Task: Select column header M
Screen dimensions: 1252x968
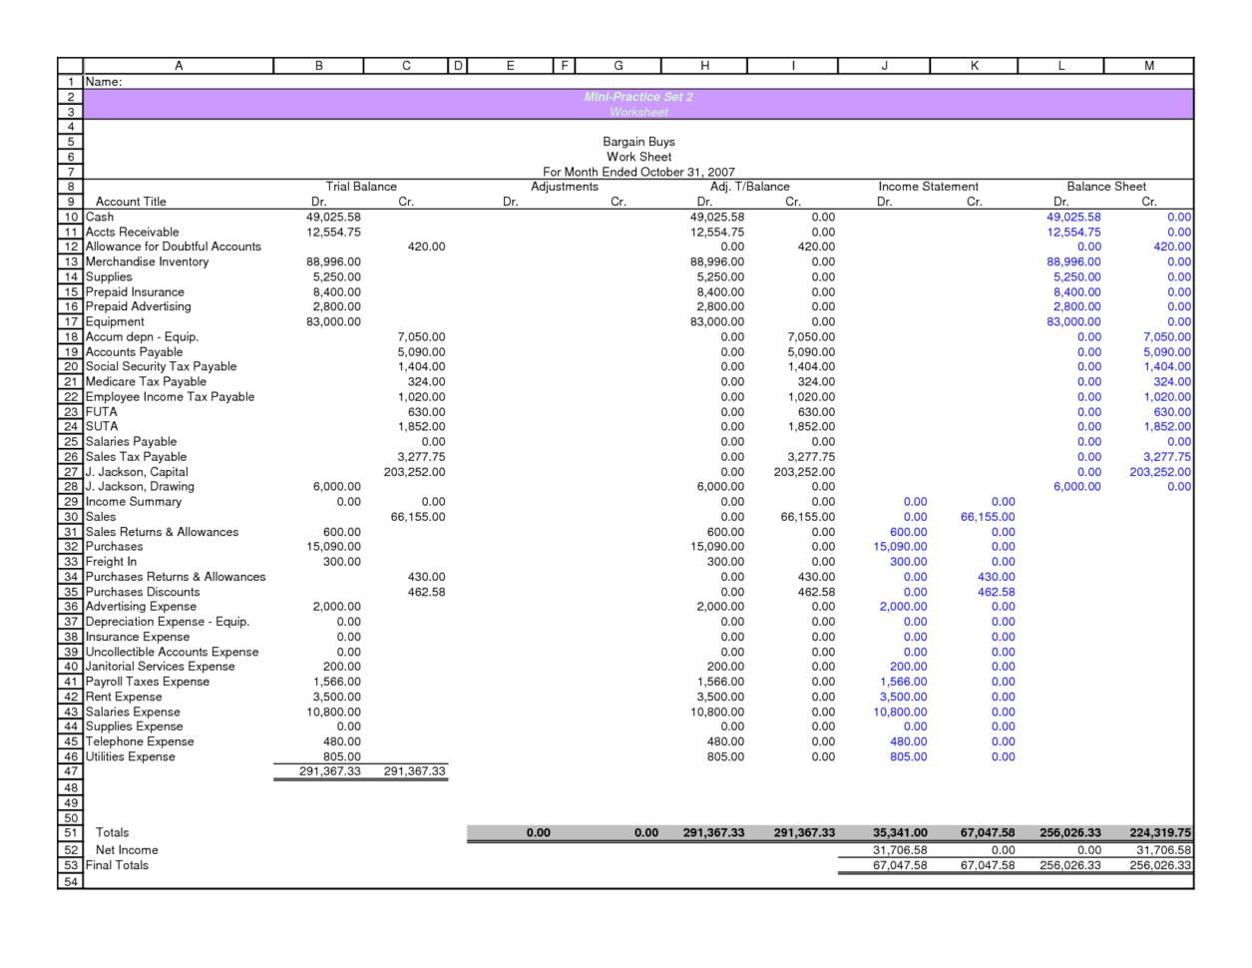Action: (1148, 65)
